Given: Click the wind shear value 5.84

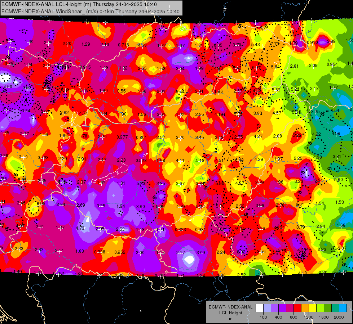Looking at the screenshot, I should pos(275,67).
